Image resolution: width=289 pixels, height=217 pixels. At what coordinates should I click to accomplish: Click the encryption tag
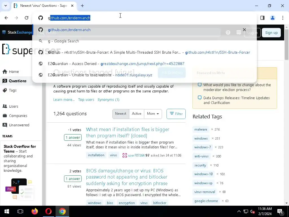[x=127, y=203]
